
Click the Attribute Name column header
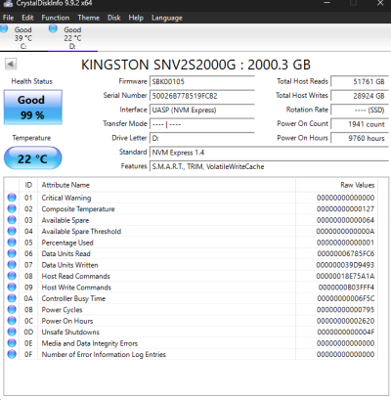point(166,185)
